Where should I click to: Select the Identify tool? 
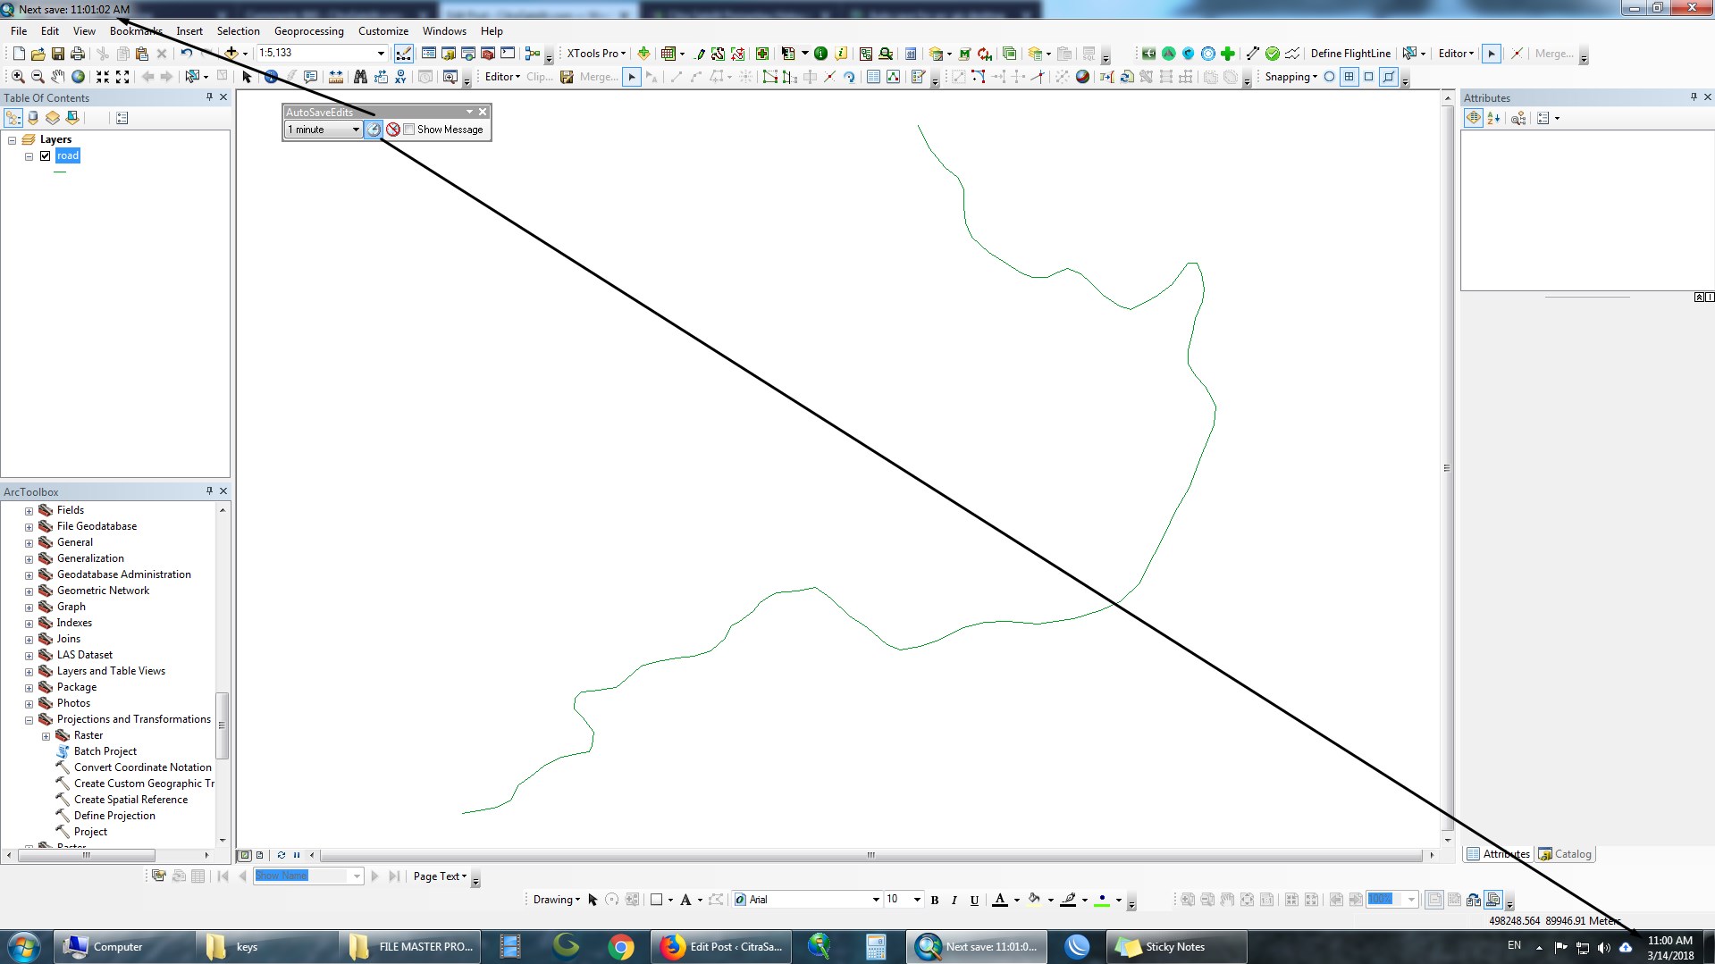pos(271,77)
